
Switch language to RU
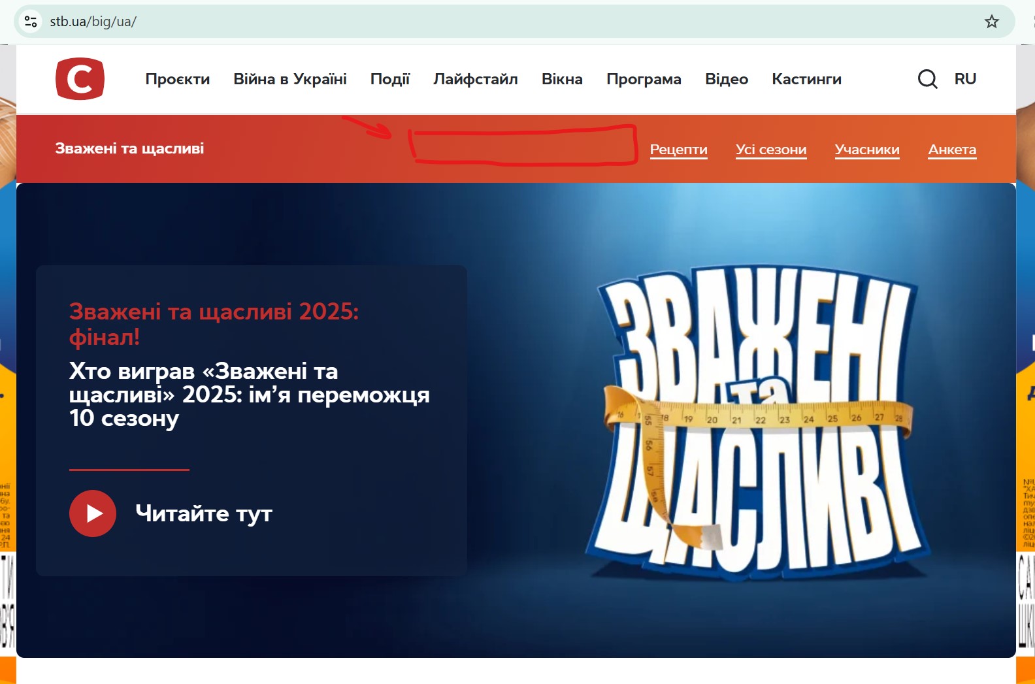pos(965,79)
